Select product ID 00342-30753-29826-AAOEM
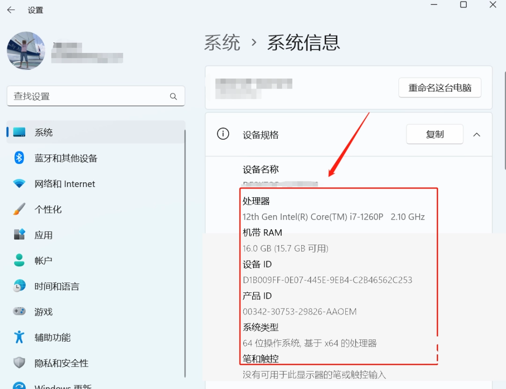 tap(299, 312)
